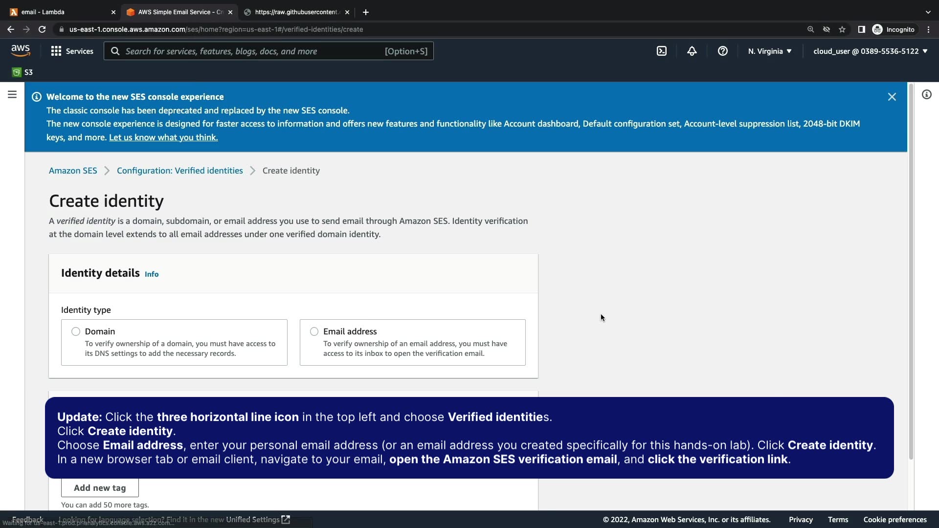939x528 pixels.
Task: Bookmark page with the star icon
Action: pyautogui.click(x=842, y=30)
